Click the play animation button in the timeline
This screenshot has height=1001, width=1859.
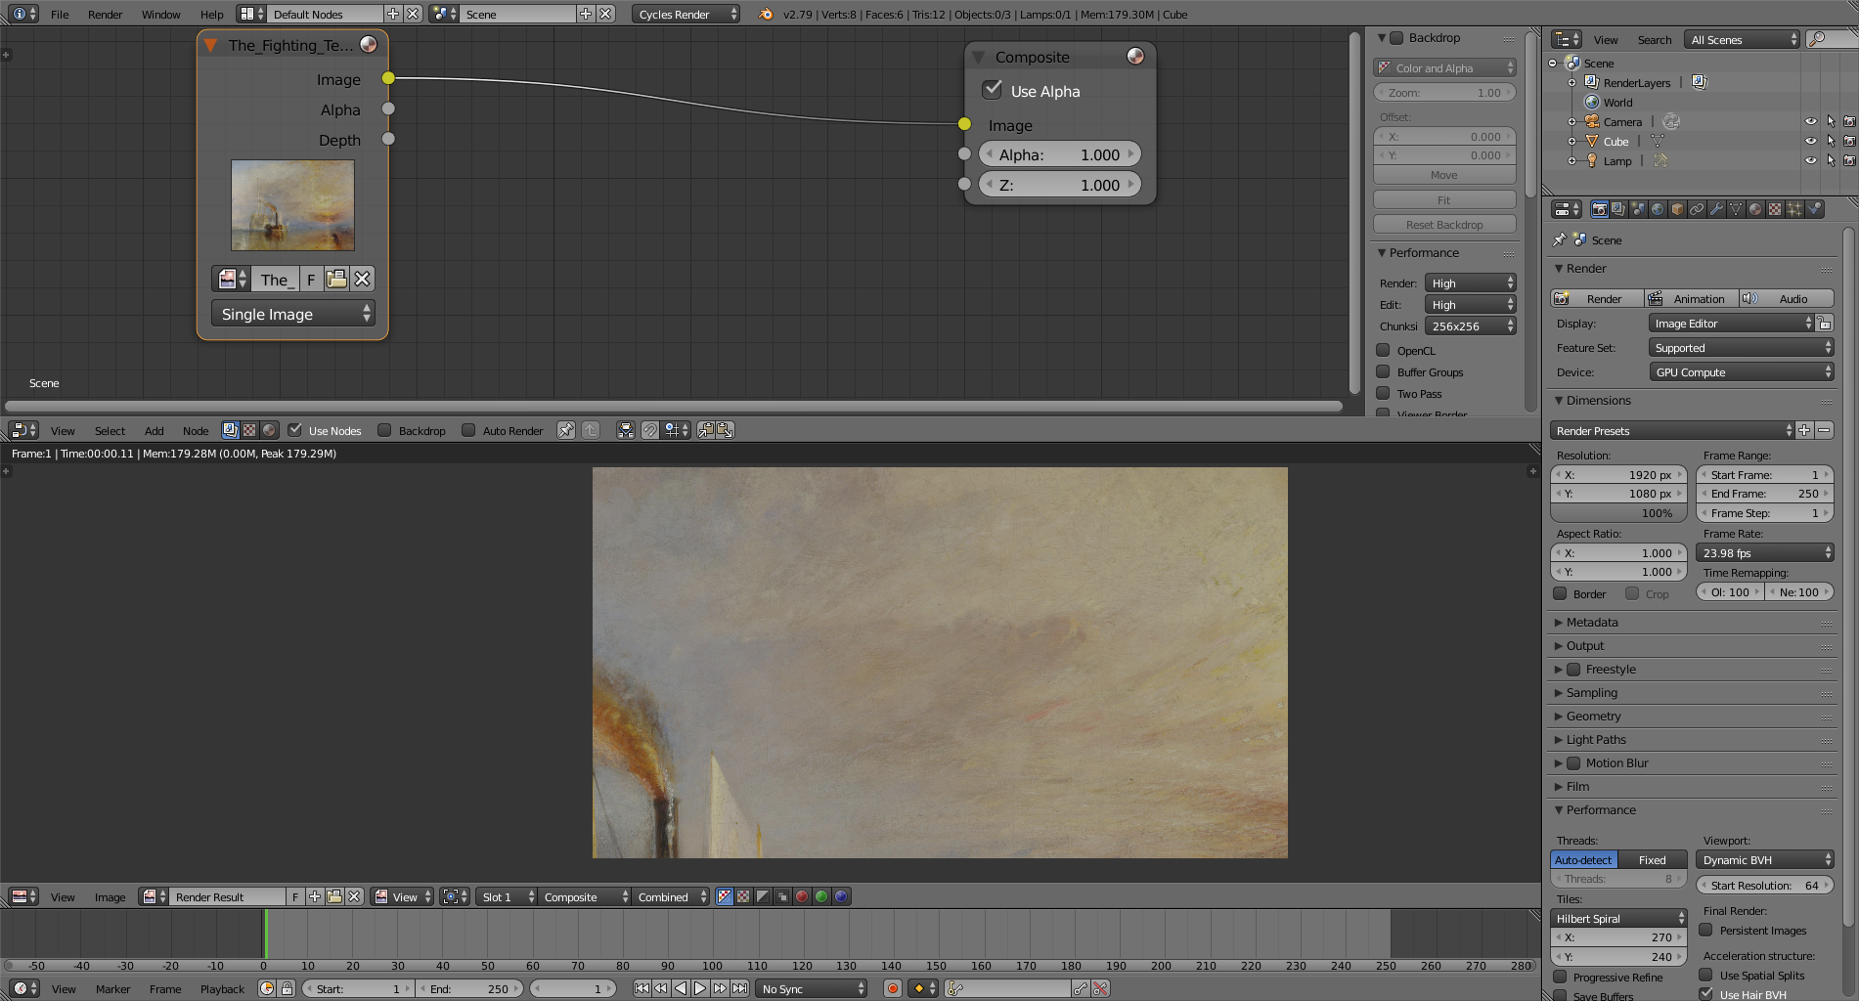click(700, 988)
